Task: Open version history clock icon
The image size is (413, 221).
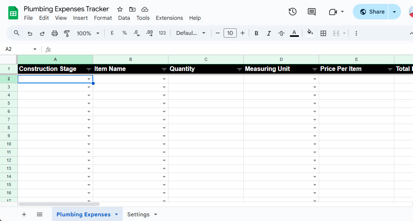Action: click(x=292, y=12)
